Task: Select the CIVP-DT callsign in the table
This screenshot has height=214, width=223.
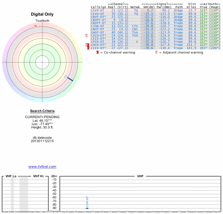Action: coord(97,10)
